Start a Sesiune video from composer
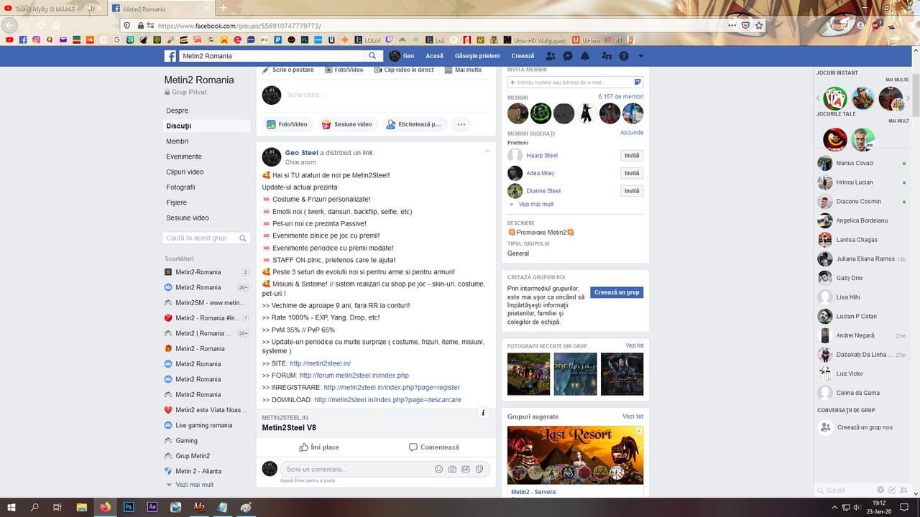Image resolution: width=920 pixels, height=517 pixels. (347, 124)
